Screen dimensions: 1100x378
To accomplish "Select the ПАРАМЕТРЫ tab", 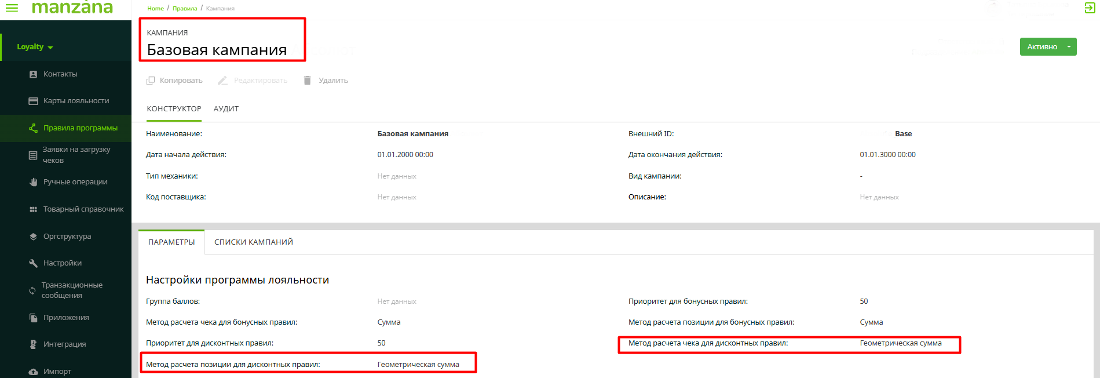I will pos(171,242).
